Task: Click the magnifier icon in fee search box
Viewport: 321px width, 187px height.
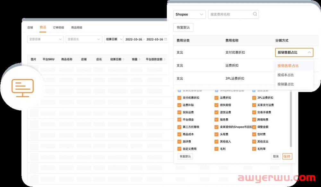Action: pyautogui.click(x=255, y=14)
